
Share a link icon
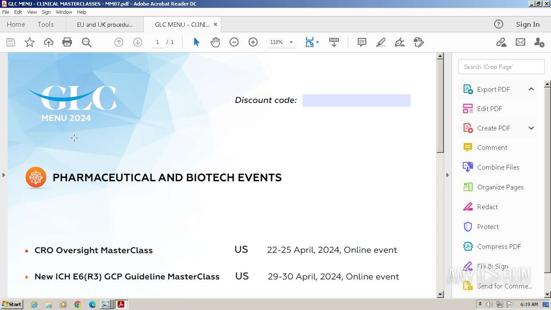[501, 42]
